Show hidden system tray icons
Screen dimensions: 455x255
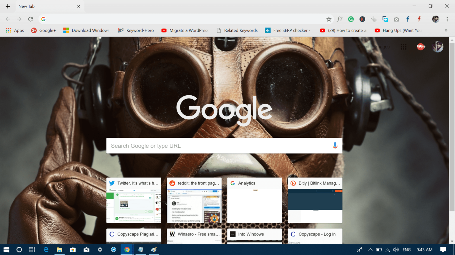[370, 250]
